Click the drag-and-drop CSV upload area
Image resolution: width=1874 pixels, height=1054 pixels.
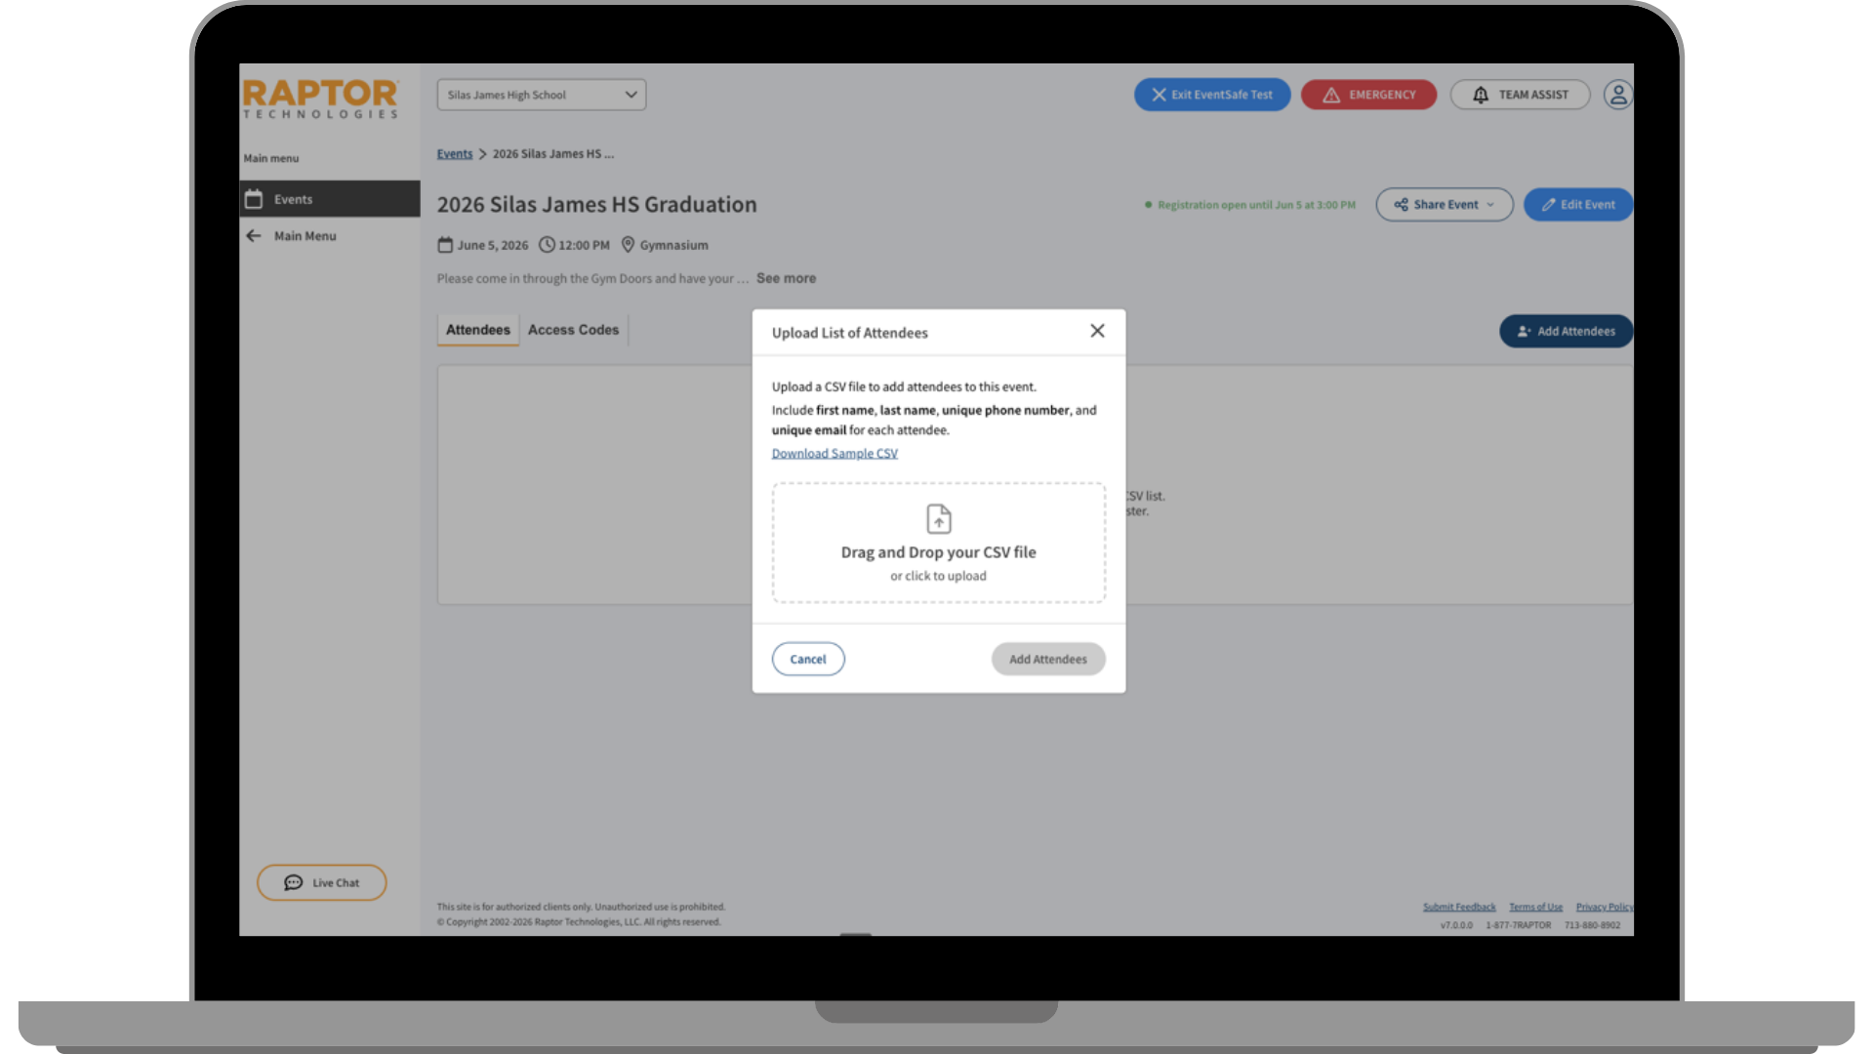(x=938, y=544)
